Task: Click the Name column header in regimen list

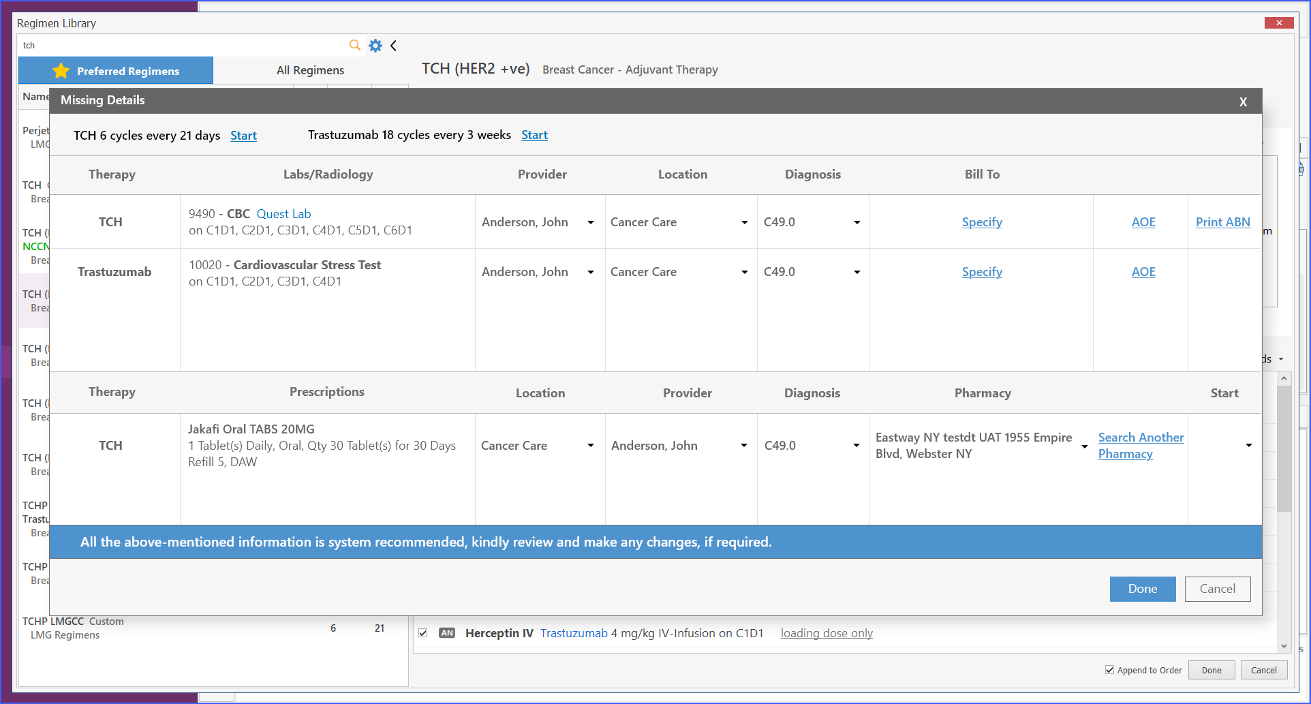Action: (x=35, y=97)
